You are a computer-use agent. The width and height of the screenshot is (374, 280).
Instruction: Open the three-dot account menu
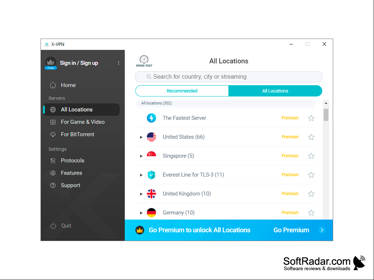click(x=119, y=63)
